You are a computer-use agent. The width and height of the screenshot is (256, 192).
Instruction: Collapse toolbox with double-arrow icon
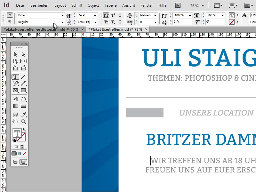coord(20,44)
